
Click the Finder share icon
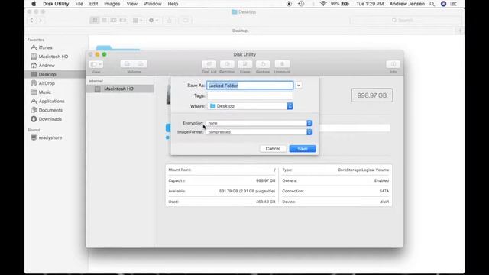coord(170,21)
